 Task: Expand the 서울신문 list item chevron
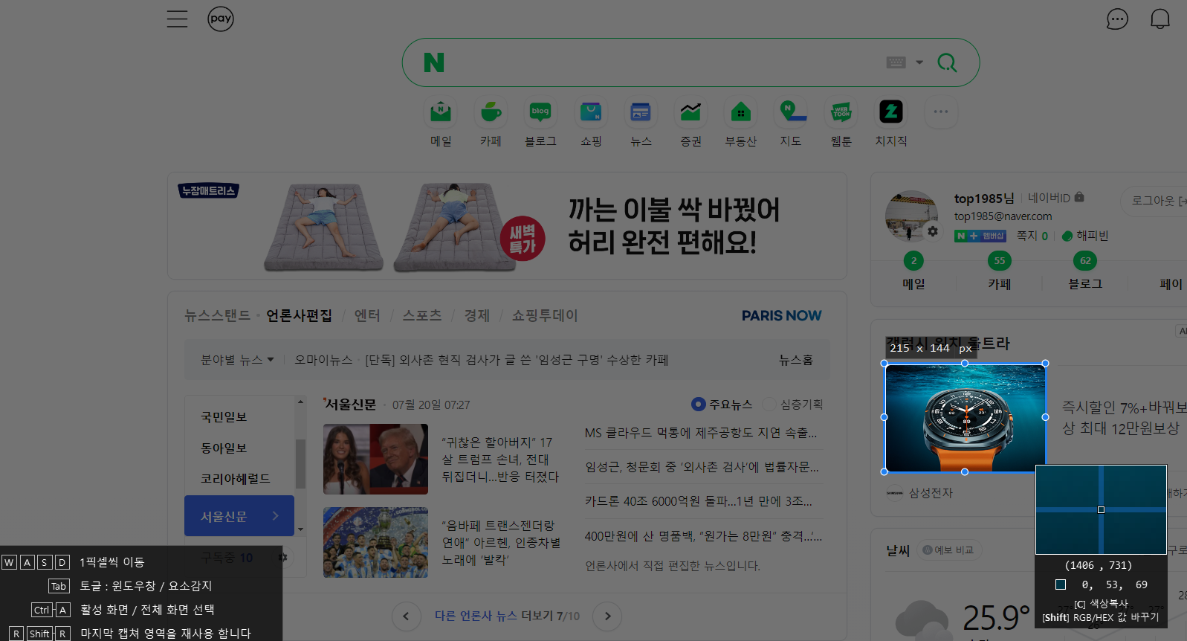pyautogui.click(x=275, y=515)
